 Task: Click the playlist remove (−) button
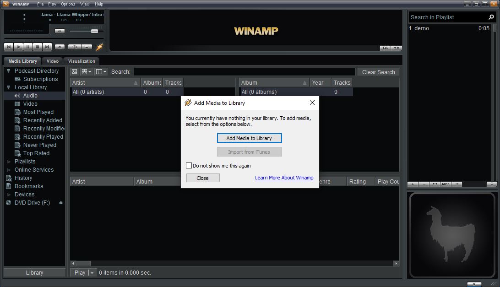pos(424,184)
